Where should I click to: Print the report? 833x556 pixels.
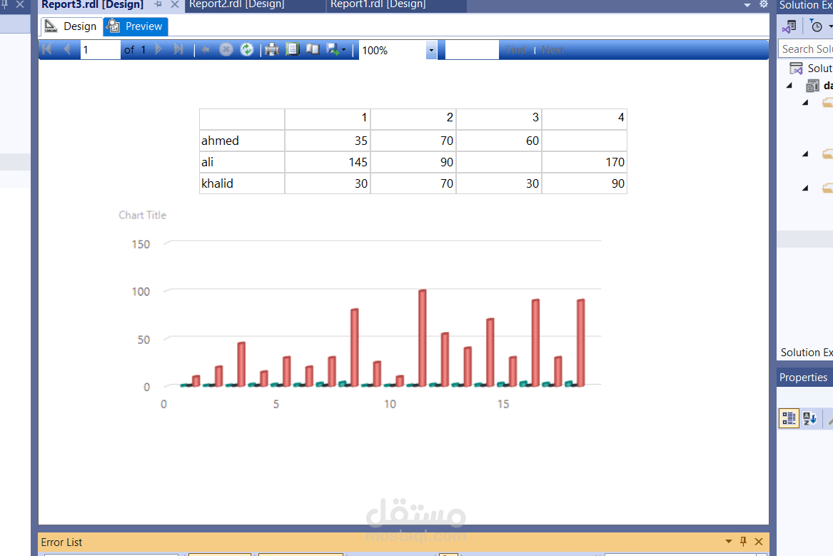tap(271, 50)
